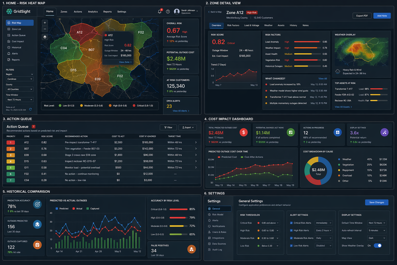This screenshot has height=265, width=397.
Task: Expand the A12 action queue row chevron
Action: point(196,142)
